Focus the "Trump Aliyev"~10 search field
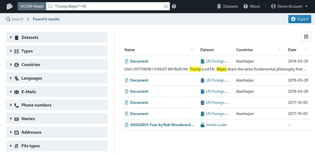The width and height of the screenshot is (315, 153). (x=108, y=7)
